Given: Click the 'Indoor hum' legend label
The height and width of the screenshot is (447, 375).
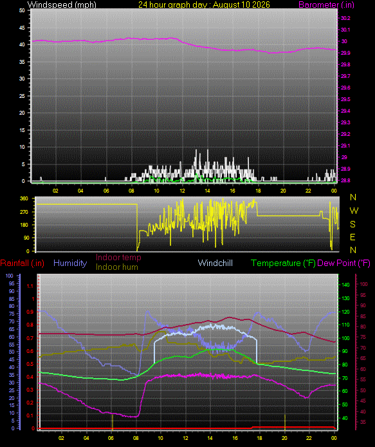Looking at the screenshot, I should [117, 267].
